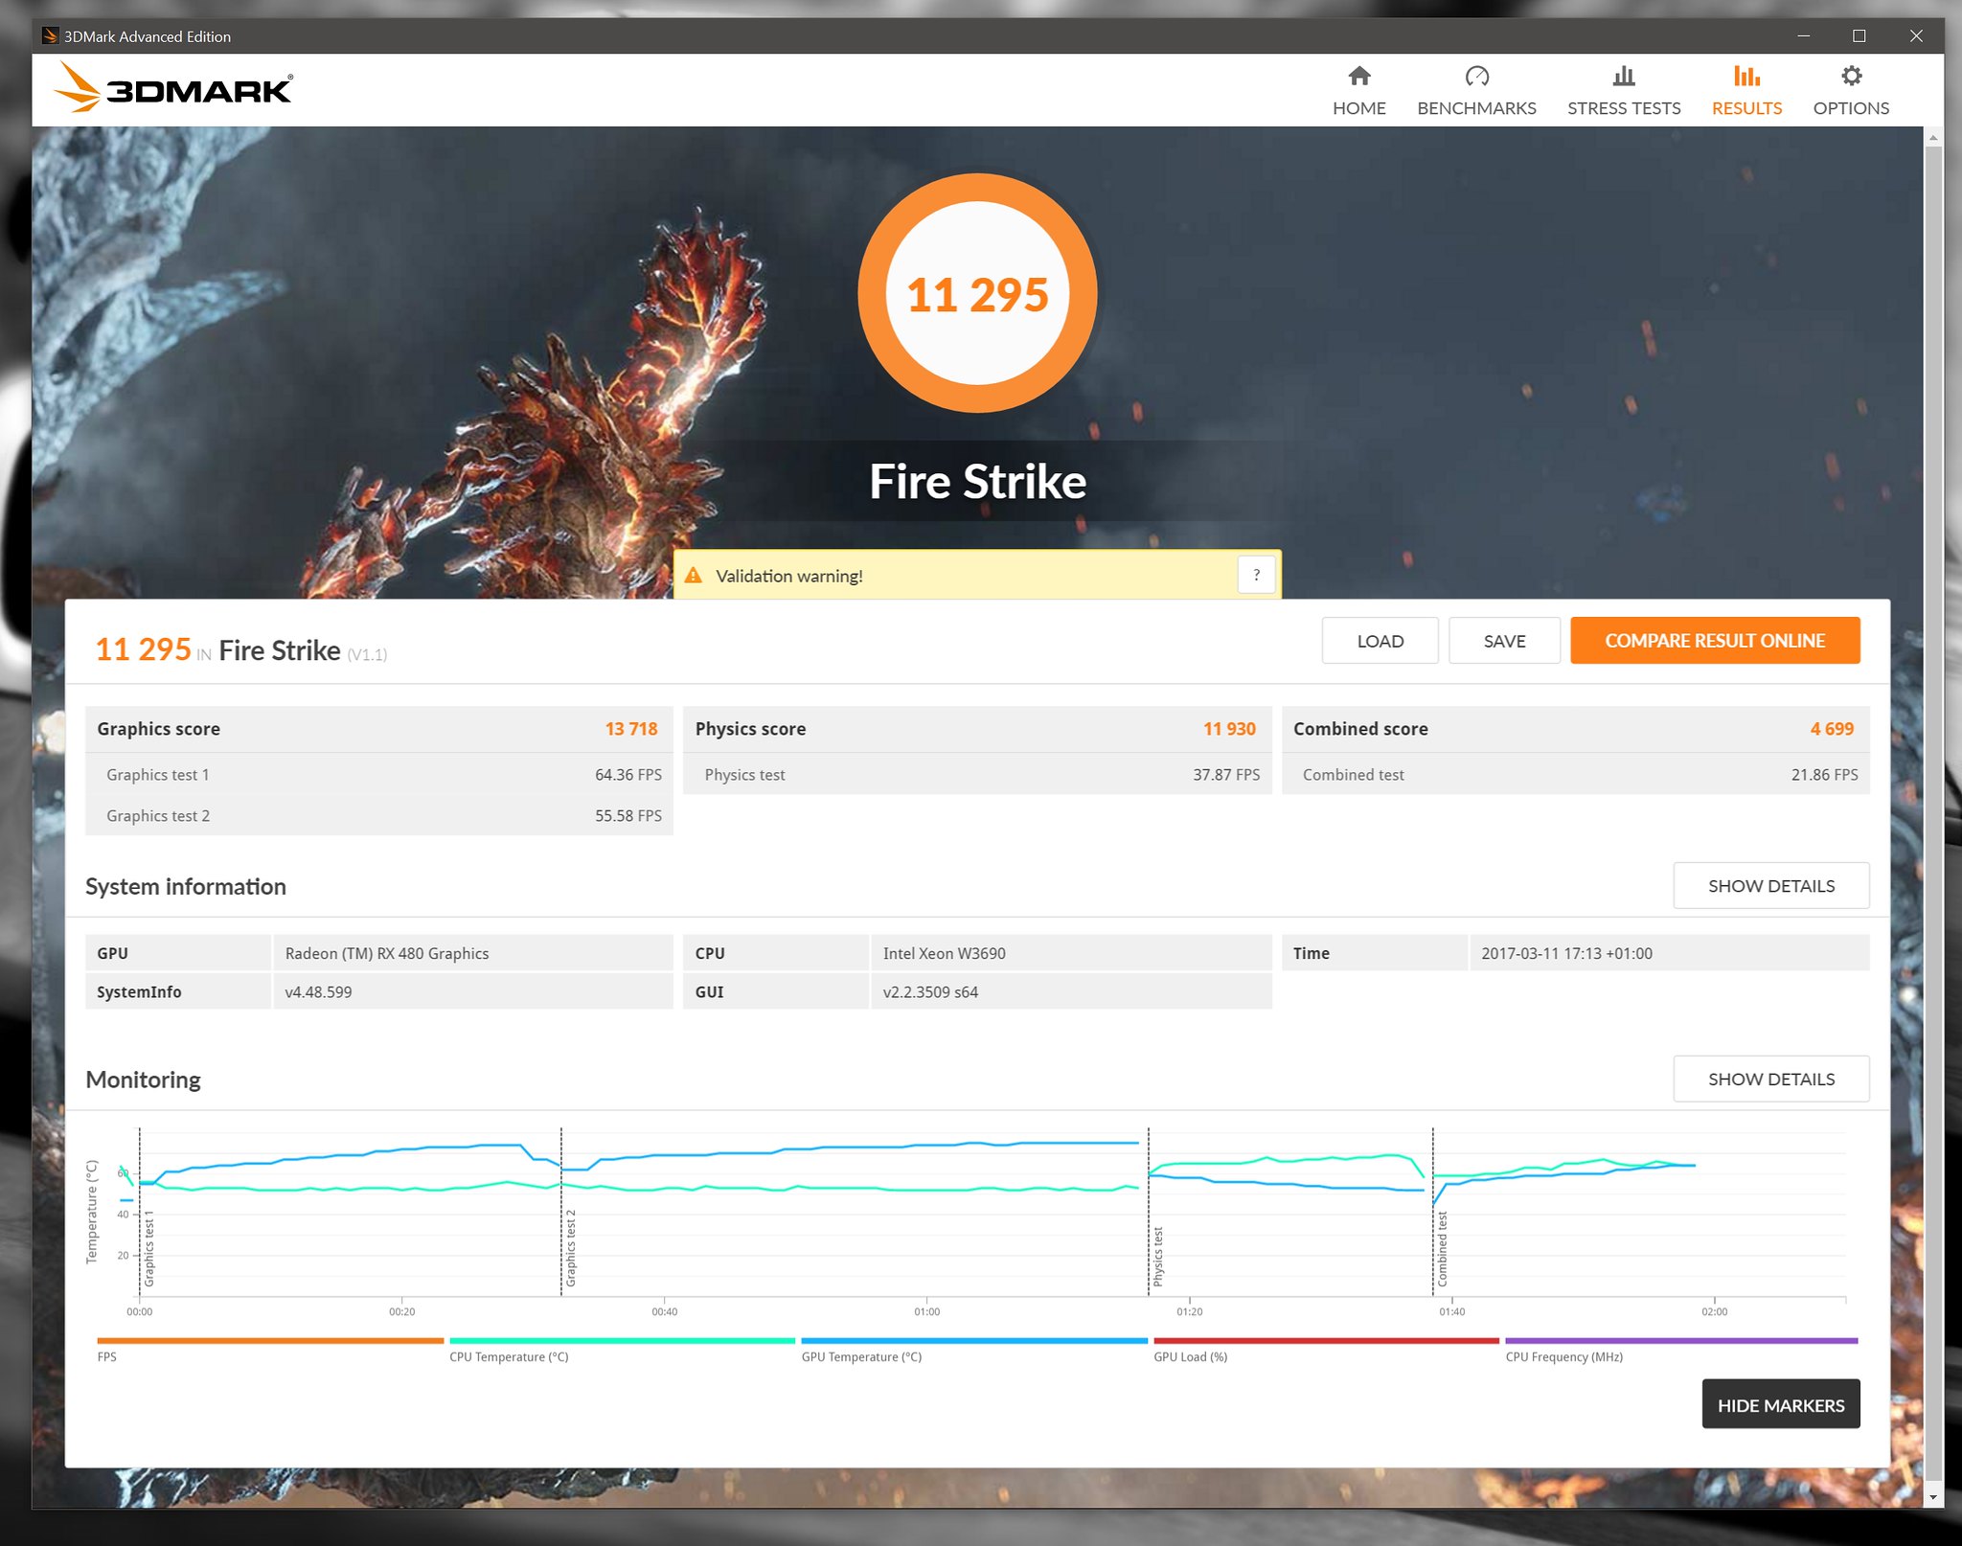The height and width of the screenshot is (1546, 1962).
Task: Click the Graphics test 1 timeline marker
Action: tap(148, 1248)
